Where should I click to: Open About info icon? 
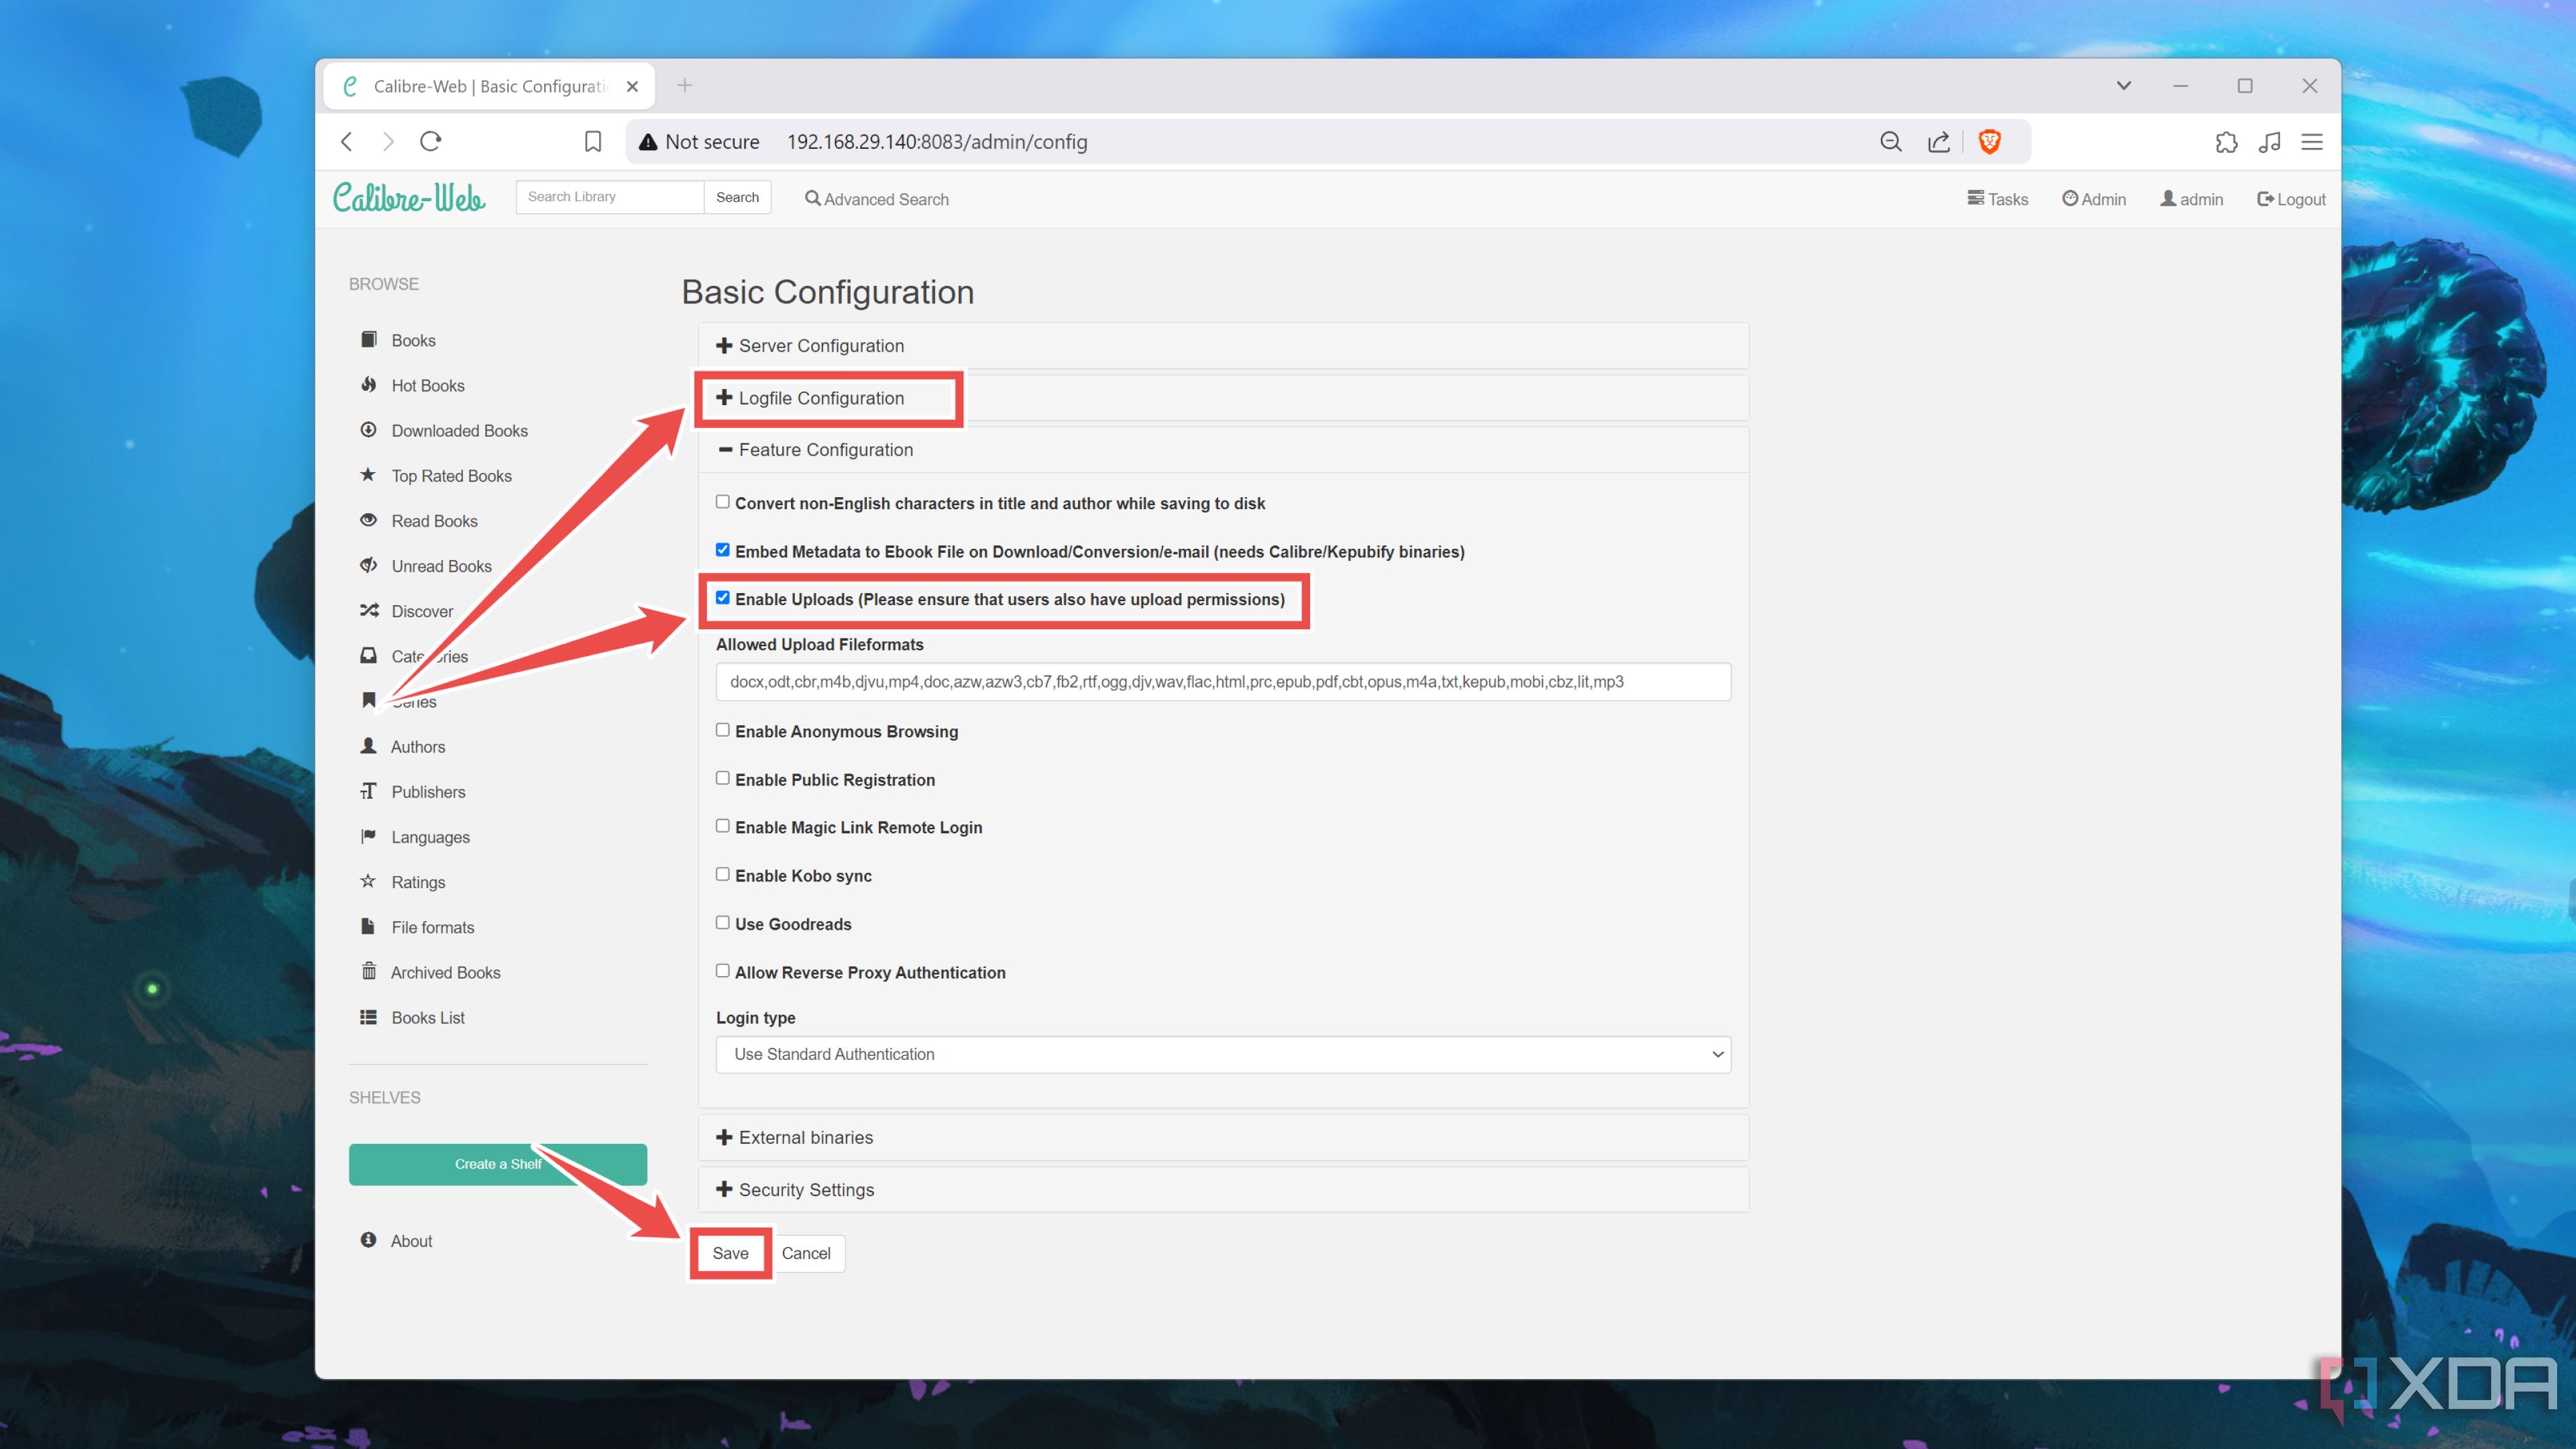(369, 1239)
